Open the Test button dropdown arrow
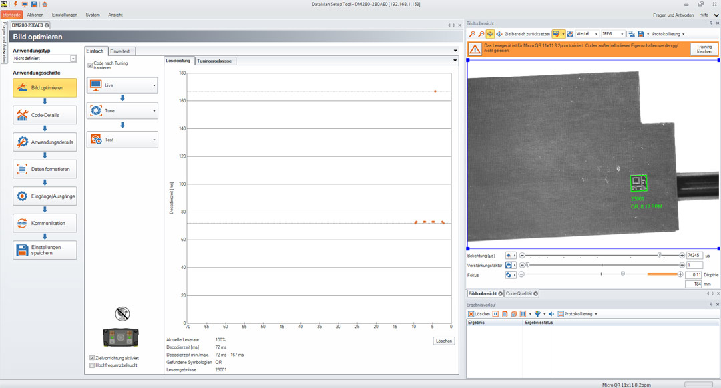The image size is (721, 388). [154, 140]
